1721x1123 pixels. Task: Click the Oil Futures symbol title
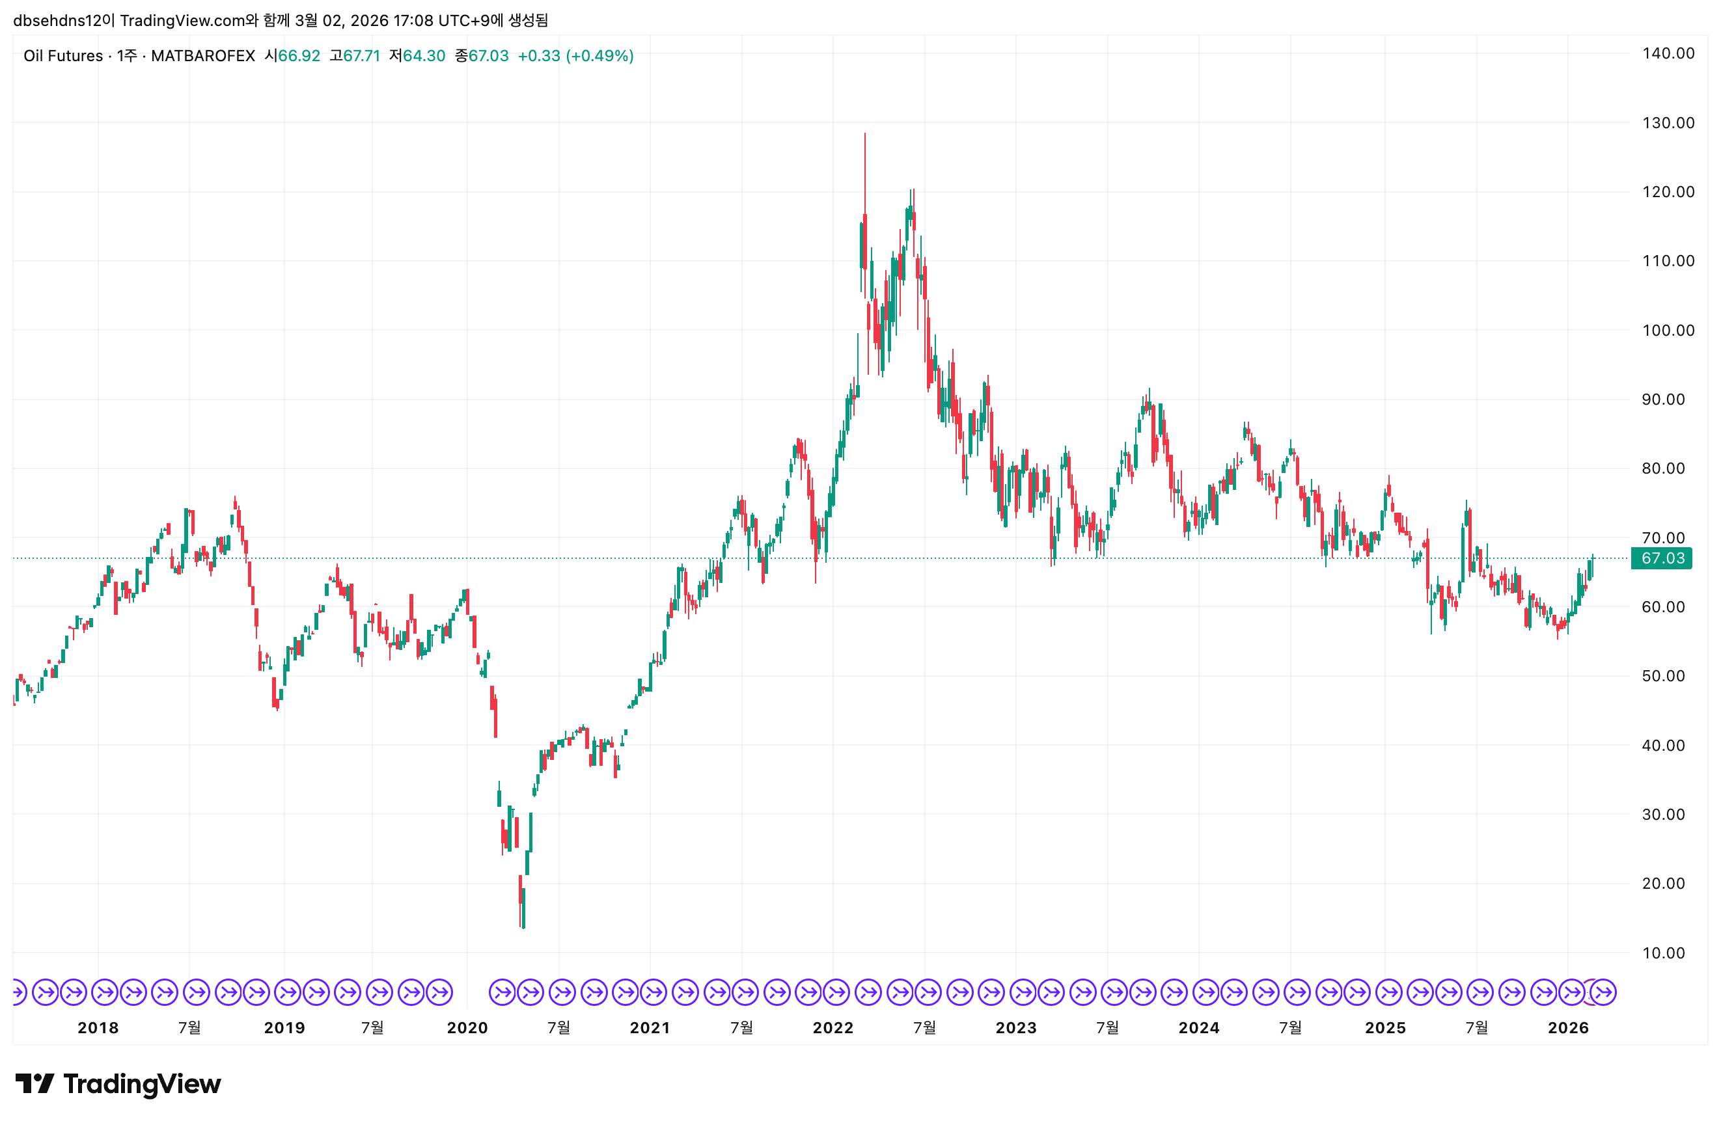click(x=63, y=56)
